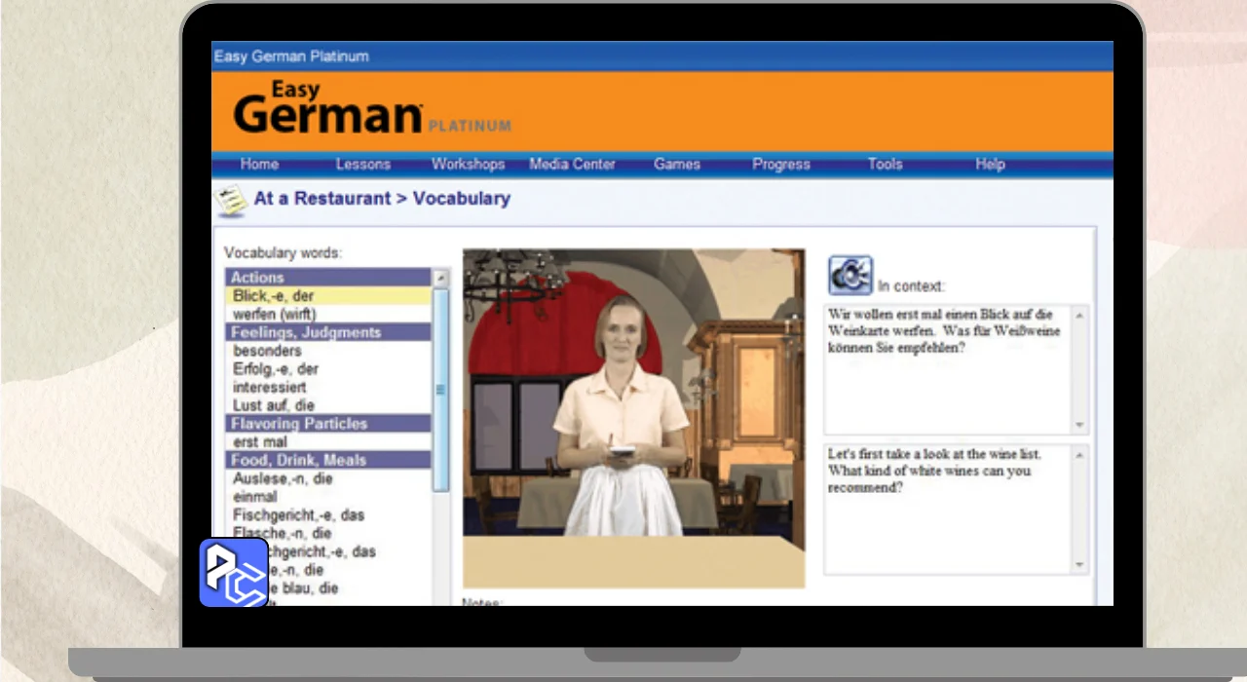Select vocabulary word Erfolg,-e, der

pos(328,369)
